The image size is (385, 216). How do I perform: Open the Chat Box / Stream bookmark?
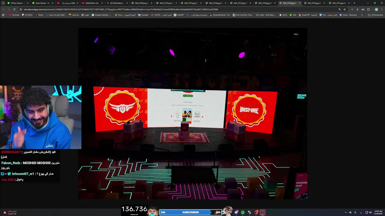[x=243, y=15]
